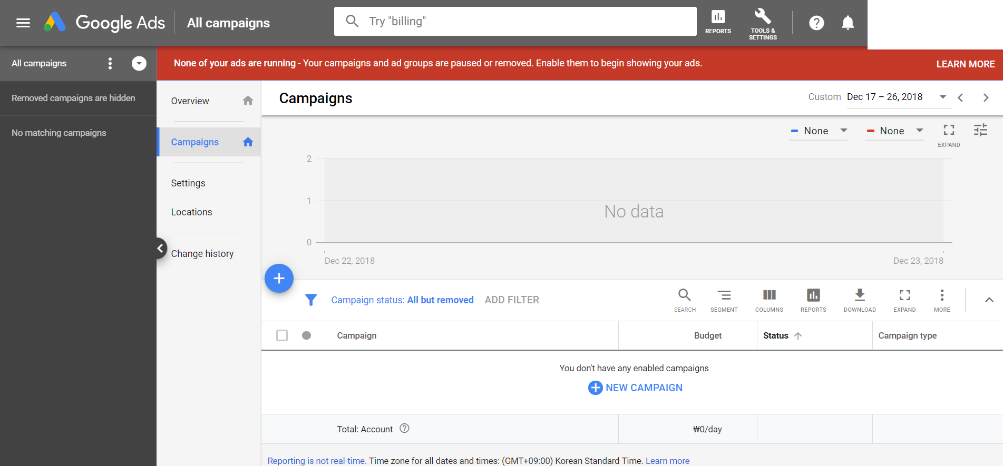Go to next date range
Viewport: 1003px width, 466px height.
tap(986, 97)
